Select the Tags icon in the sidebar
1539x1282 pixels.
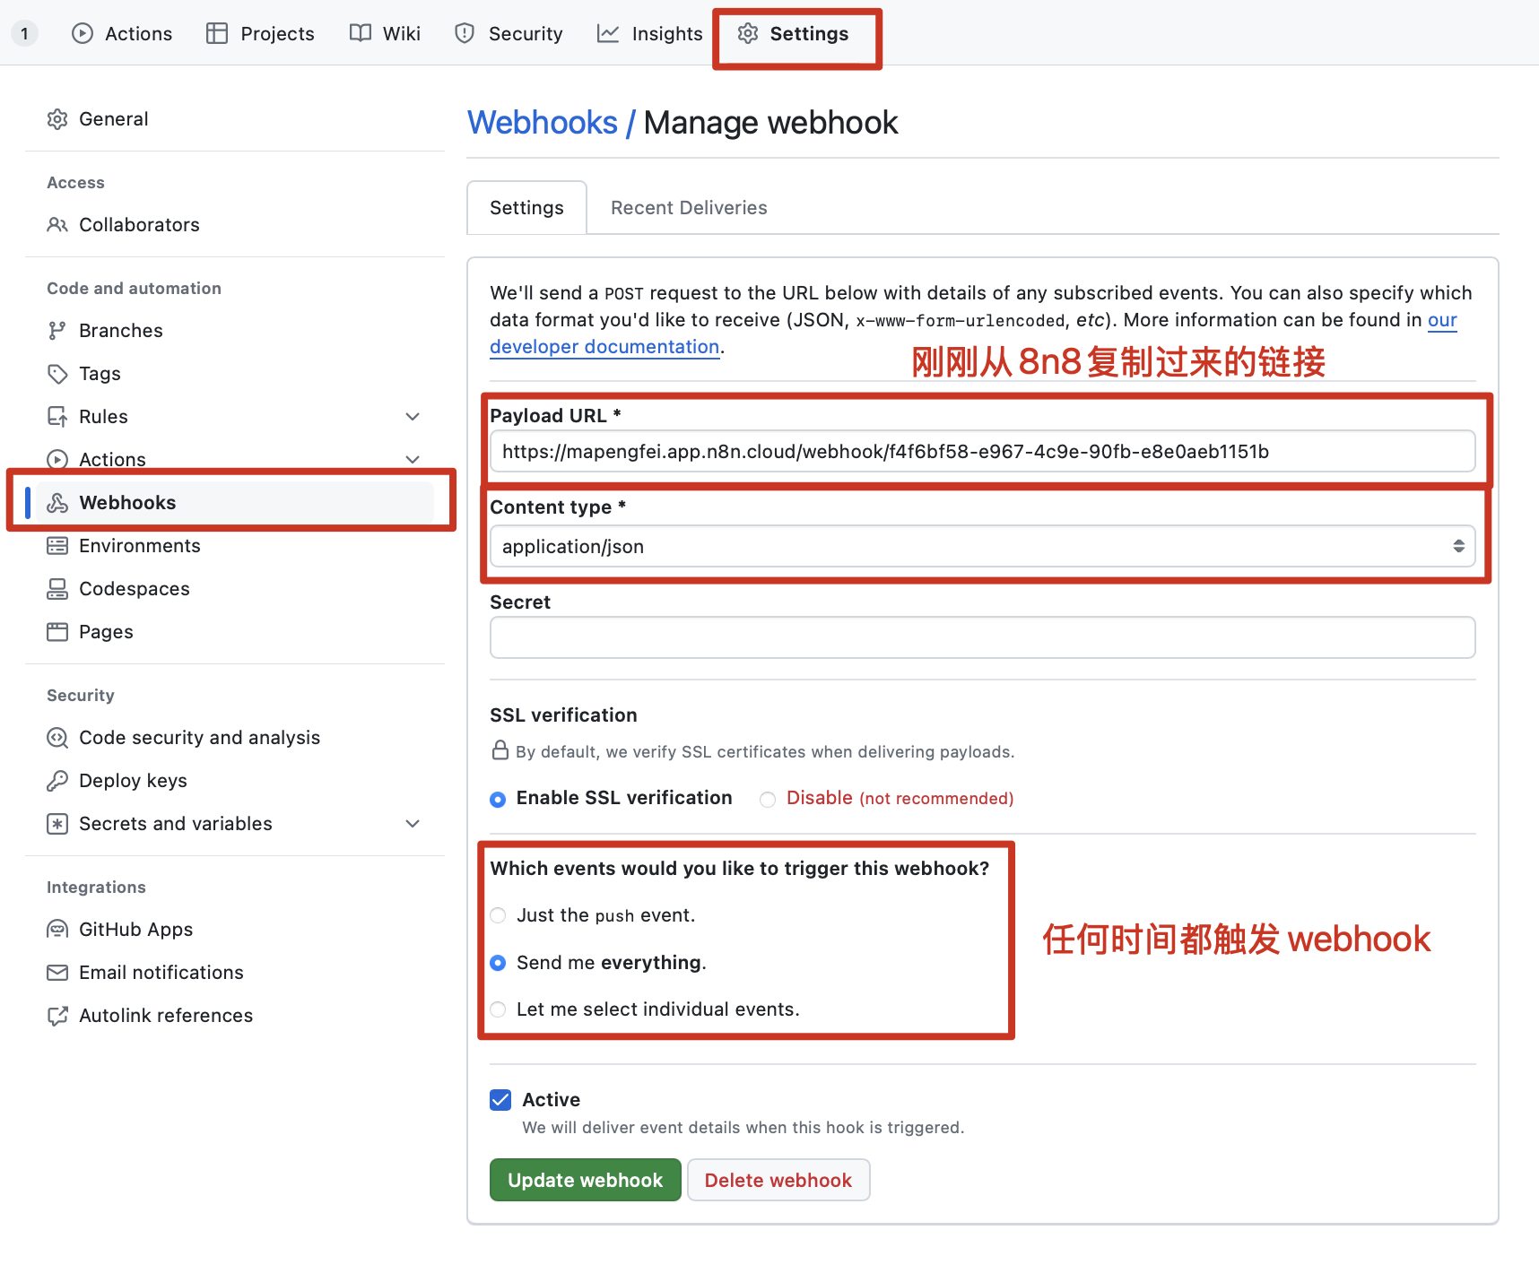(57, 373)
